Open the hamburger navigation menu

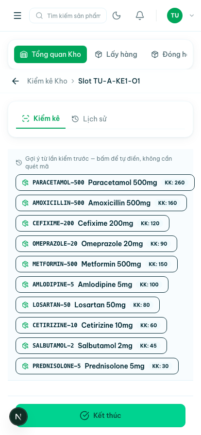click(x=17, y=16)
